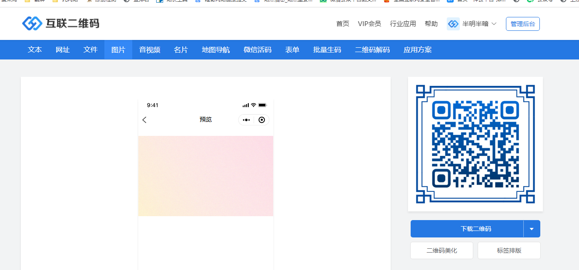The height and width of the screenshot is (270, 579).
Task: Switch to the 文本 tab
Action: [x=35, y=50]
